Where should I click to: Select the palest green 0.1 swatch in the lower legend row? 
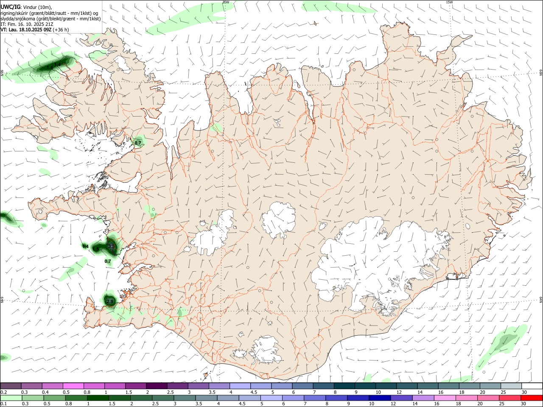click(11, 398)
